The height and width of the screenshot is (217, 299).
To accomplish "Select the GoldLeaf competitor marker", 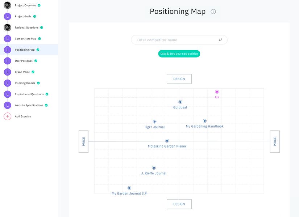I will tap(180, 102).
